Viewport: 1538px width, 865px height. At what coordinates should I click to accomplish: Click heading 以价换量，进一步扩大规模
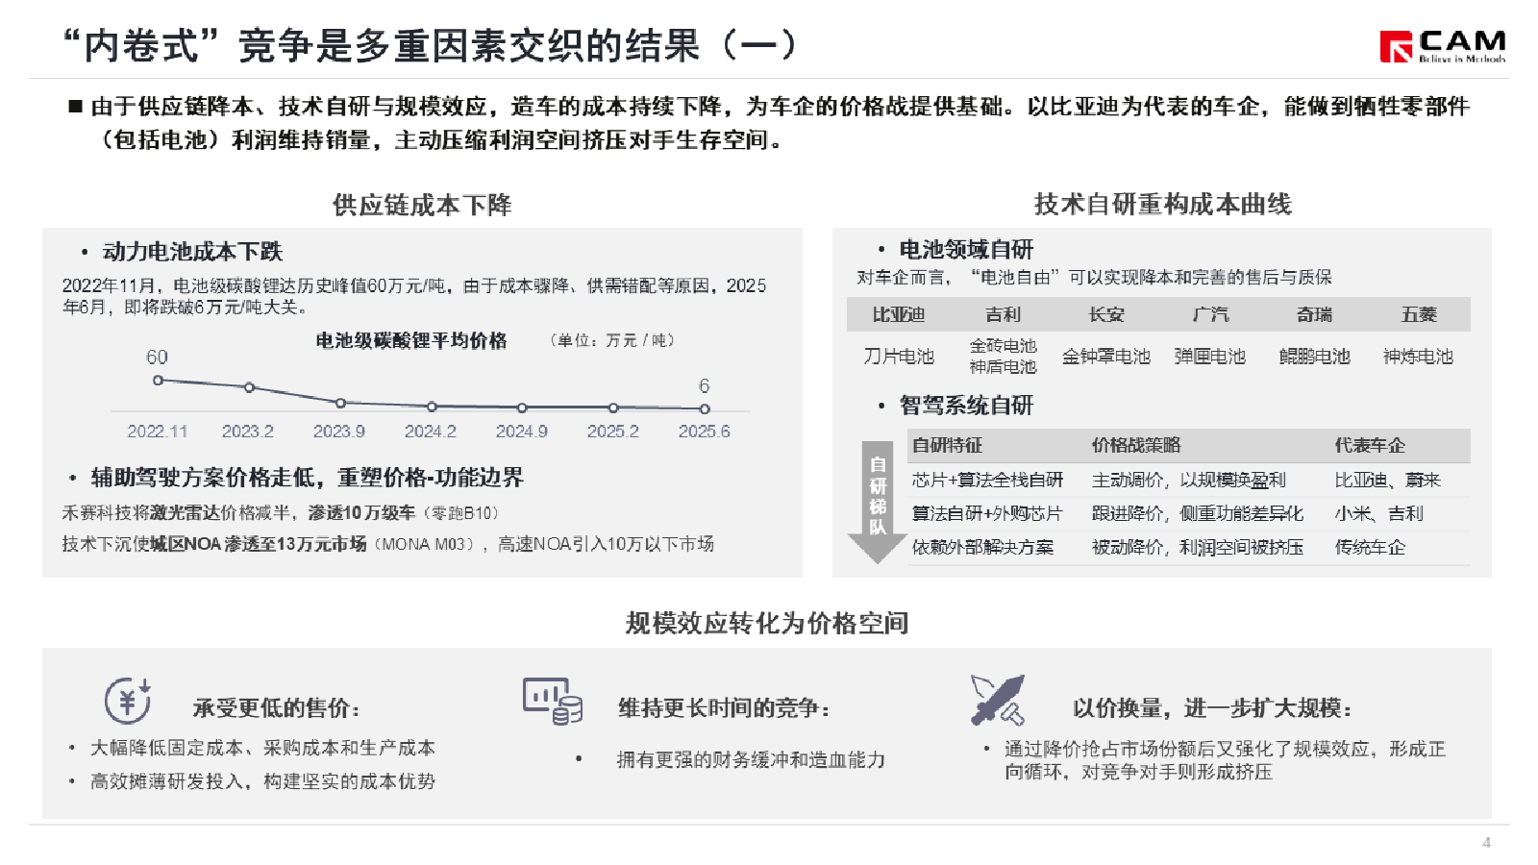click(1213, 709)
